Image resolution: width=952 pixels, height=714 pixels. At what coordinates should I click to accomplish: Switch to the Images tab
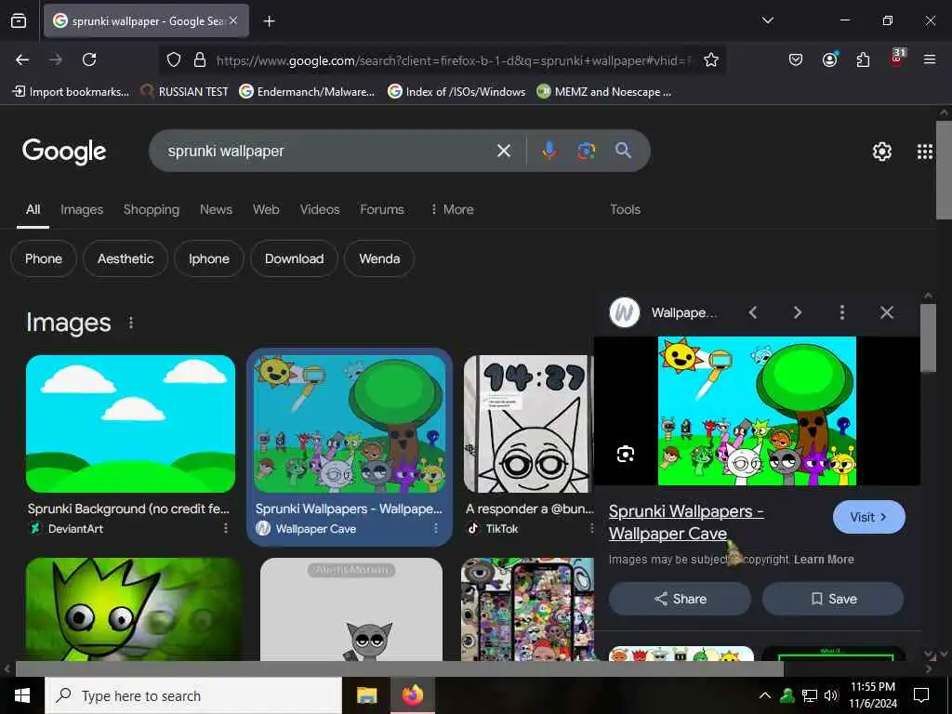point(82,209)
